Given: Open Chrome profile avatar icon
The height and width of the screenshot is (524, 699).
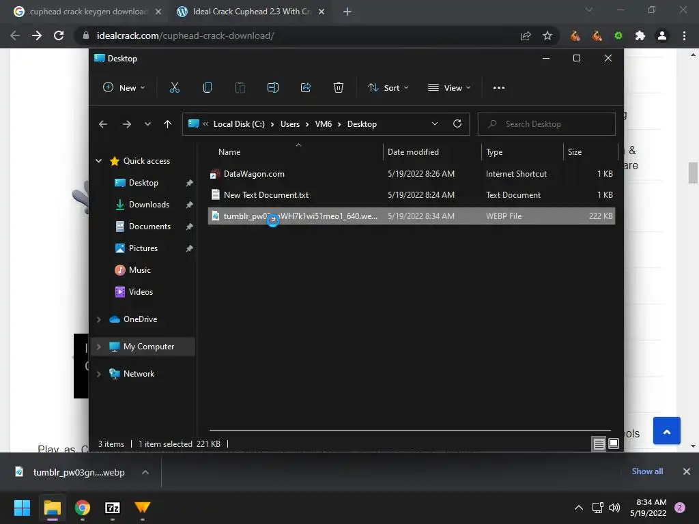Looking at the screenshot, I should 662,35.
